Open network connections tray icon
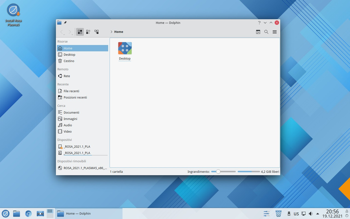The width and height of the screenshot is (350, 219). click(304, 214)
